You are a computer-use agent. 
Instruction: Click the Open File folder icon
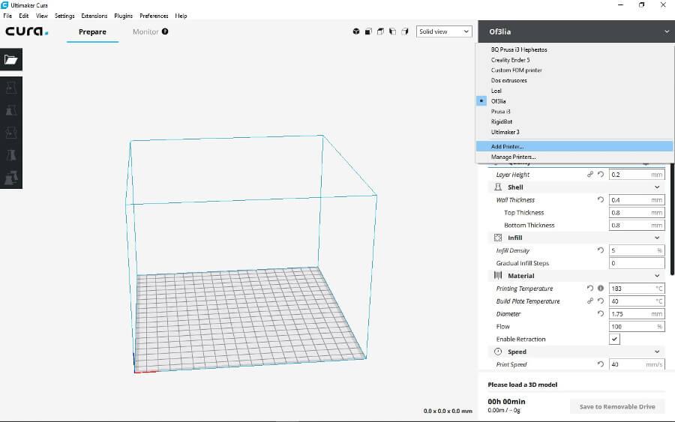(10, 59)
